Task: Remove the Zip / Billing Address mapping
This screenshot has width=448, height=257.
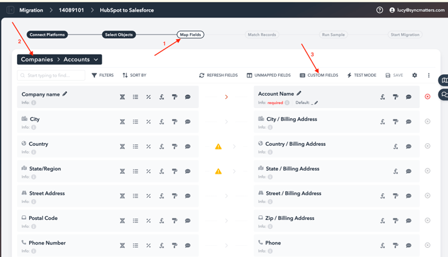Action: [427, 221]
